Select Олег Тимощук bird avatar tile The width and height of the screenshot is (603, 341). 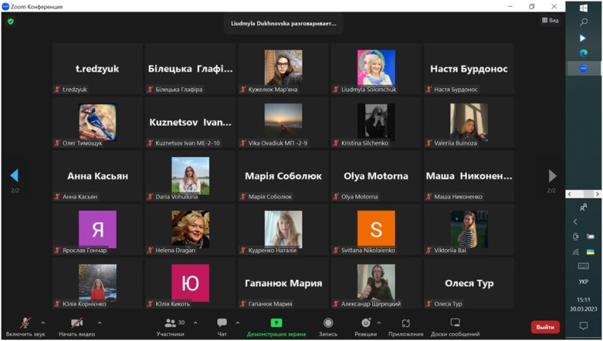click(97, 122)
